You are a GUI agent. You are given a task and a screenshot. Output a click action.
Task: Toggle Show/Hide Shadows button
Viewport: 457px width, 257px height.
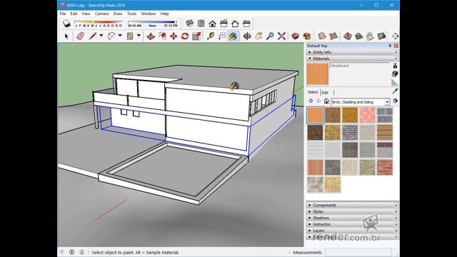pos(66,24)
